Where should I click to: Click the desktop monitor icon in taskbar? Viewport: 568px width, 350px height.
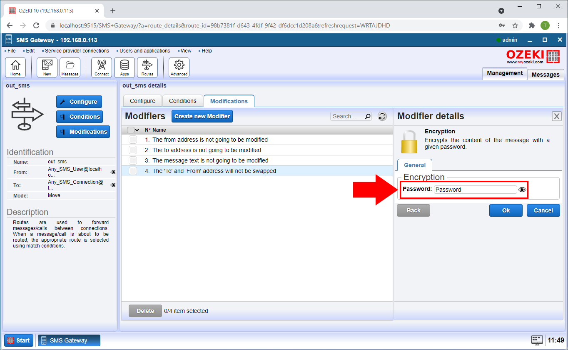pyautogui.click(x=537, y=340)
